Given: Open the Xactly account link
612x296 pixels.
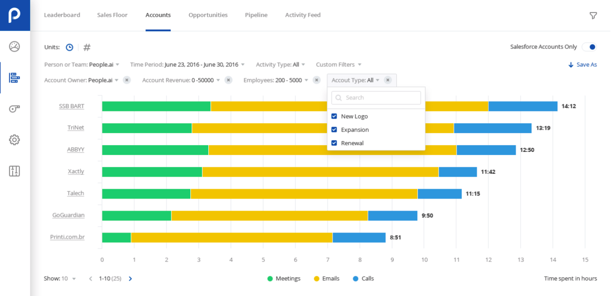Looking at the screenshot, I should point(76,171).
